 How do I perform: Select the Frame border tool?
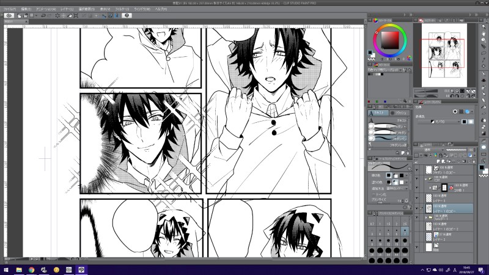483,154
